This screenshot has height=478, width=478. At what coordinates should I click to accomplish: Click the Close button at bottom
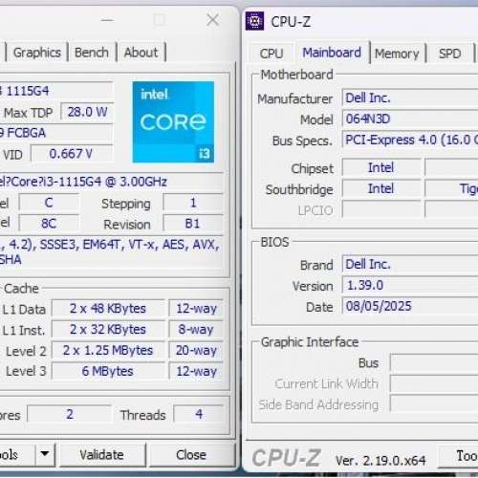click(x=191, y=455)
